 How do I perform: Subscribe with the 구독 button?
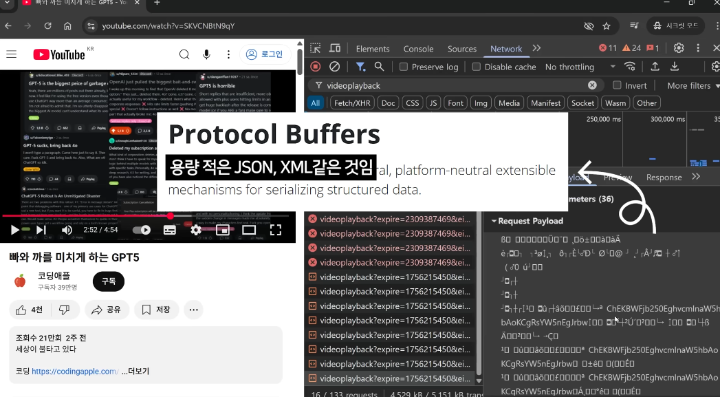click(x=109, y=281)
